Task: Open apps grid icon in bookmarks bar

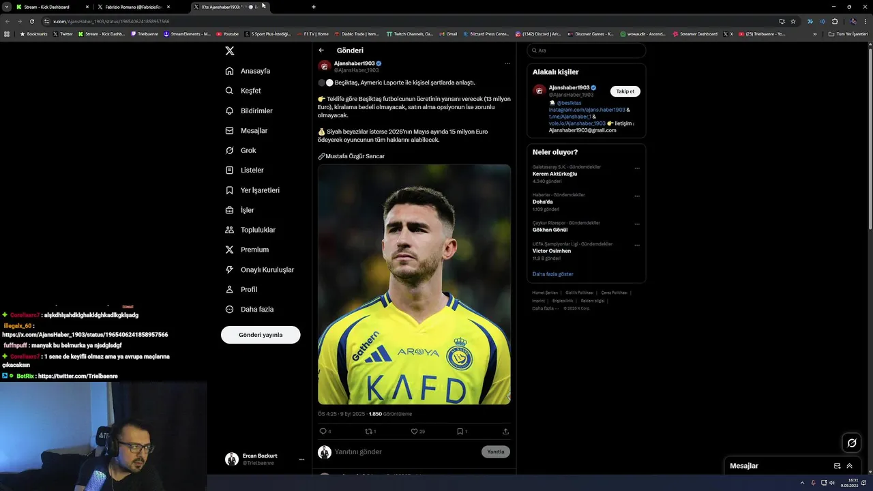Action: (x=7, y=34)
